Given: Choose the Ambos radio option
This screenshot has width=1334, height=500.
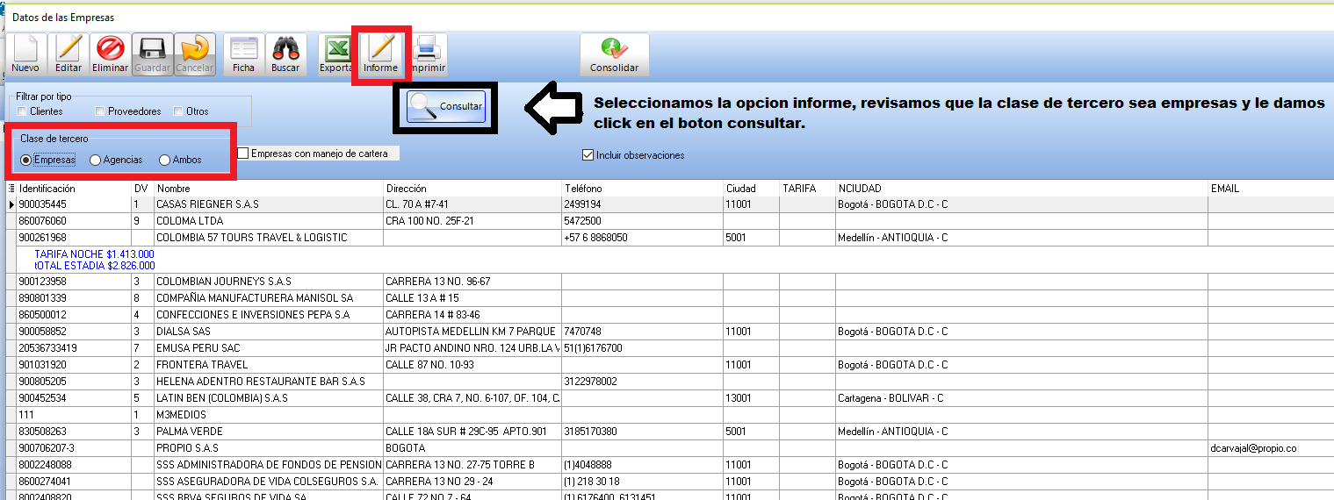Looking at the screenshot, I should [164, 160].
